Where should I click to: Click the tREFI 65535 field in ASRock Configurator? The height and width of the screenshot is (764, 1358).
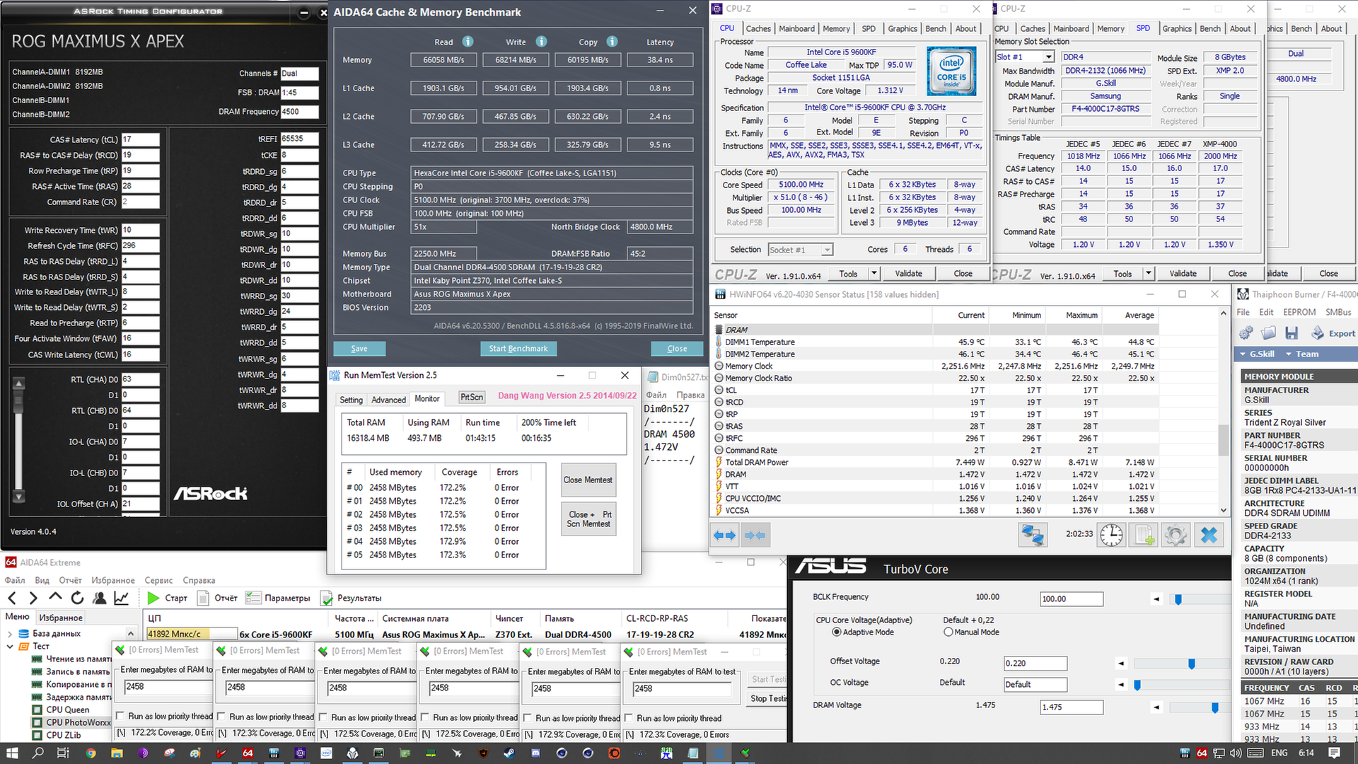coord(299,139)
